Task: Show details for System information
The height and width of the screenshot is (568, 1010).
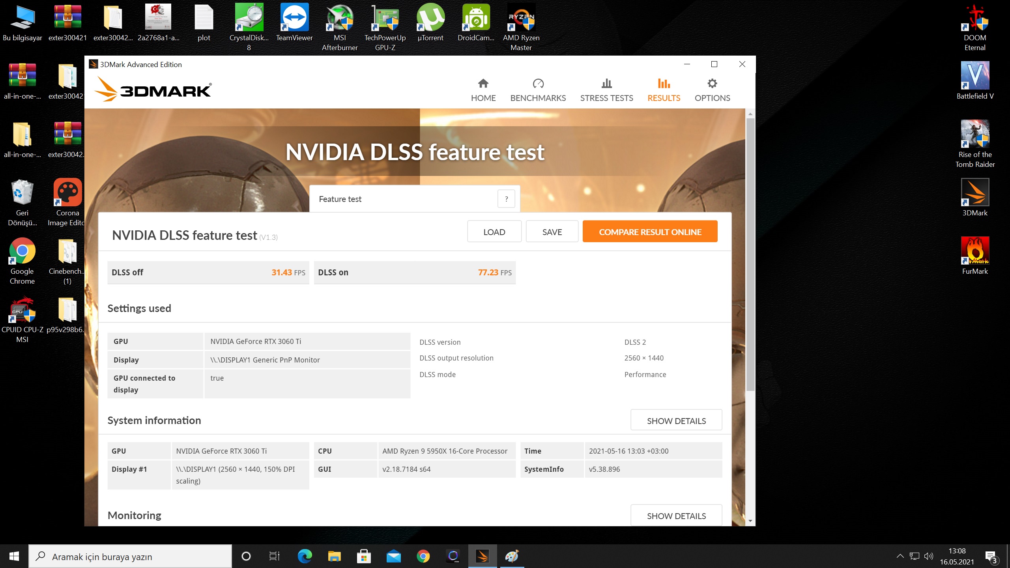Action: (676, 420)
